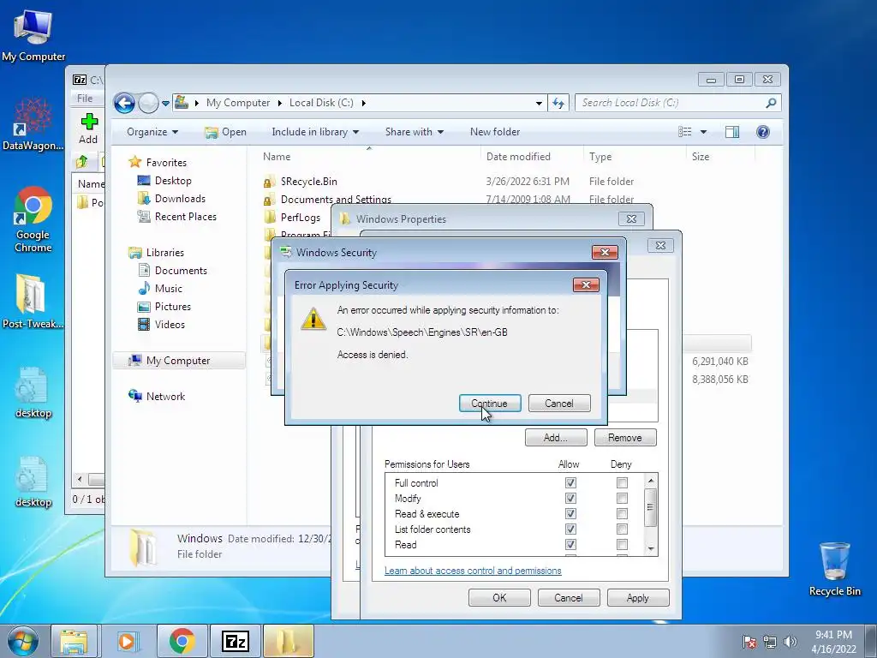Open recent locations dropdown beside Forward button
This screenshot has height=658, width=877.
click(165, 104)
